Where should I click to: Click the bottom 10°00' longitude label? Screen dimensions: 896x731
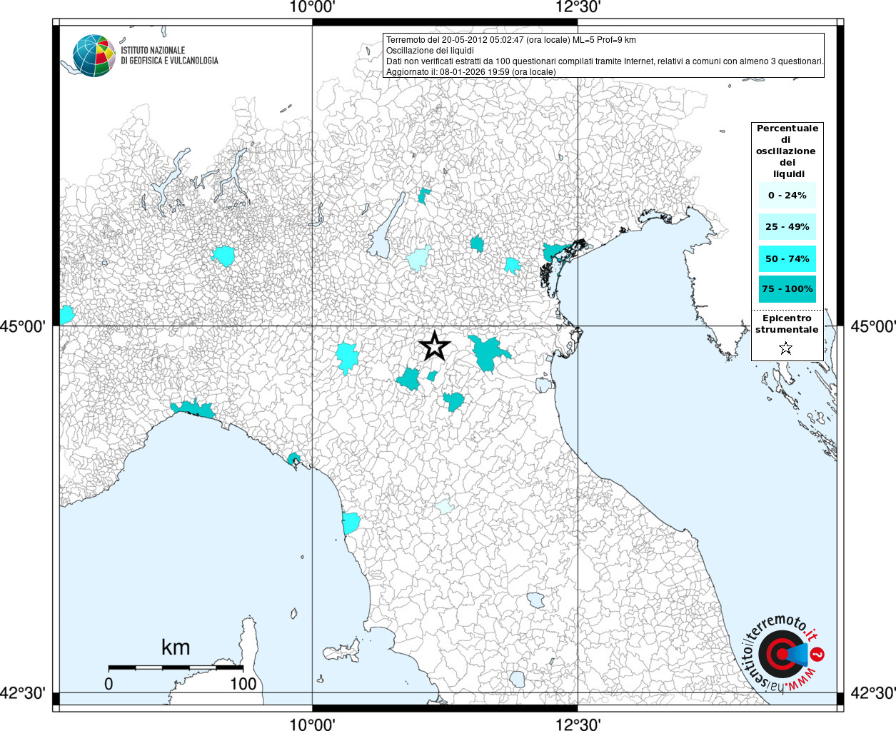pos(312,724)
